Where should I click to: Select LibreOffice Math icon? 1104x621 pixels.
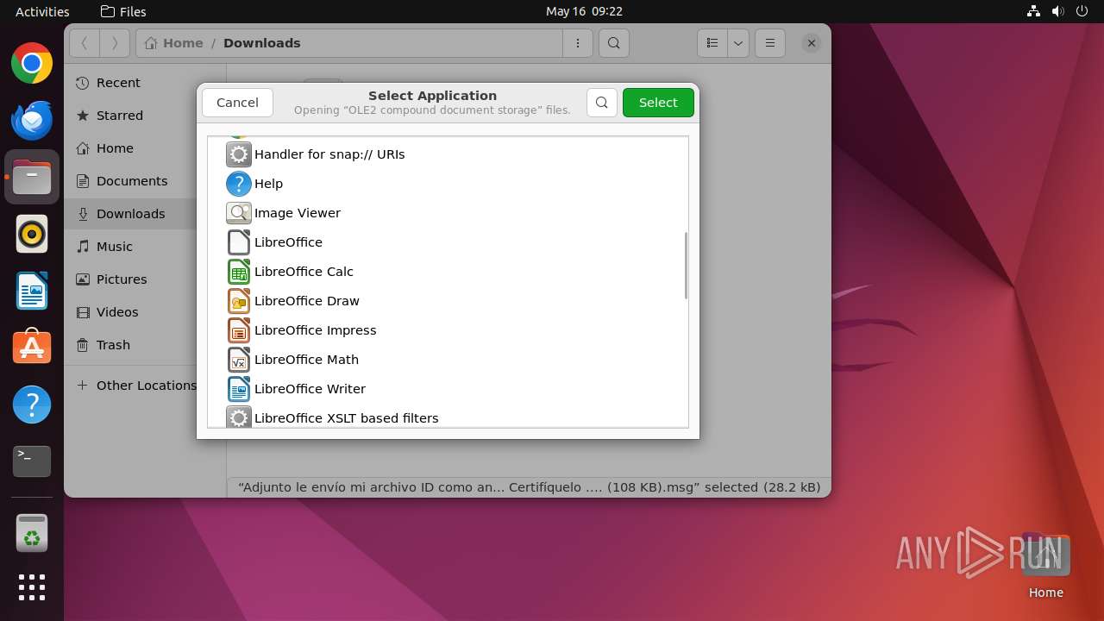(239, 360)
